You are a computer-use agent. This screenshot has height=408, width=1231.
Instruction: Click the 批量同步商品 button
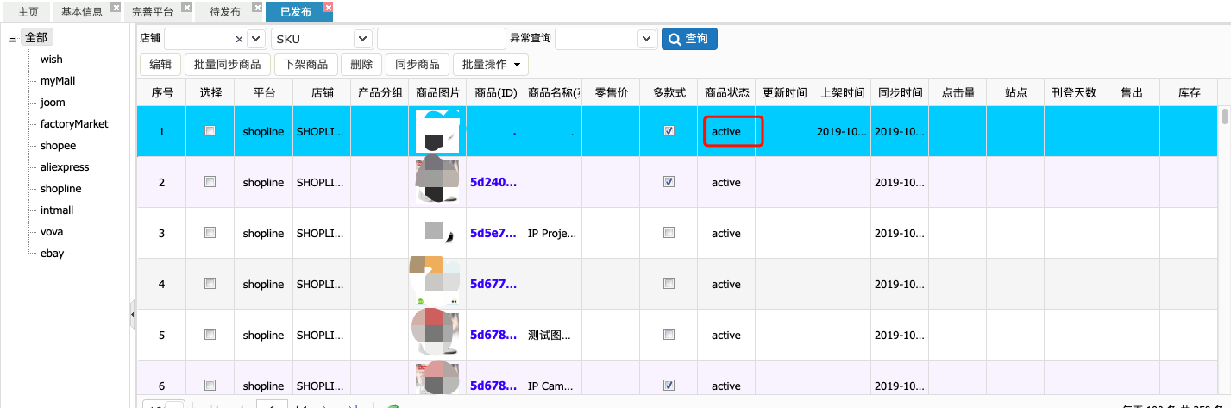(x=228, y=65)
